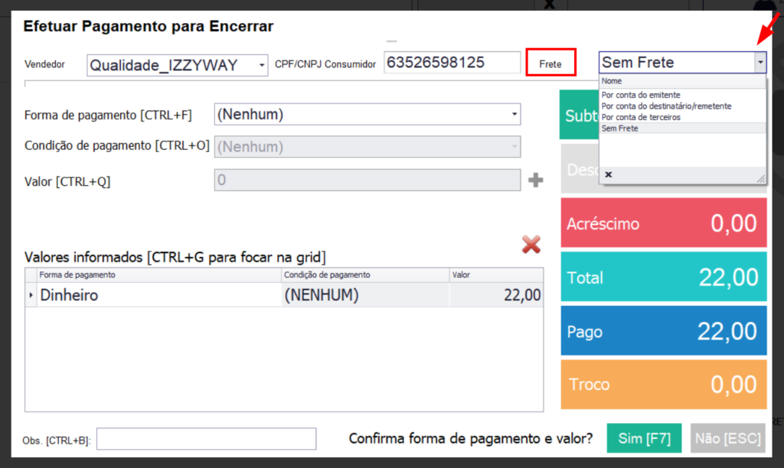The image size is (784, 468).
Task: Cancel with the Não [ESC] button
Action: click(727, 439)
